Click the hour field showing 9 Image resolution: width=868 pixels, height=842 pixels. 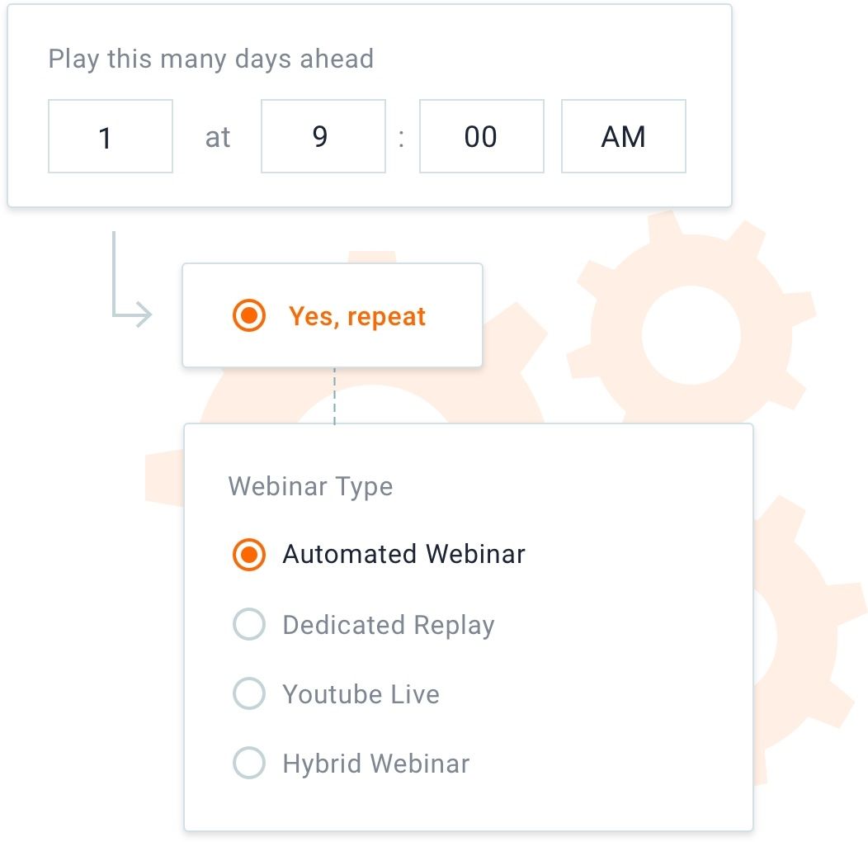pos(323,137)
